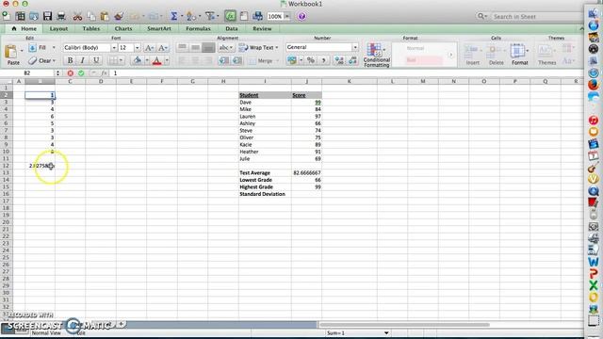The image size is (603, 339).
Task: Open the font size dropdown
Action: tap(138, 48)
